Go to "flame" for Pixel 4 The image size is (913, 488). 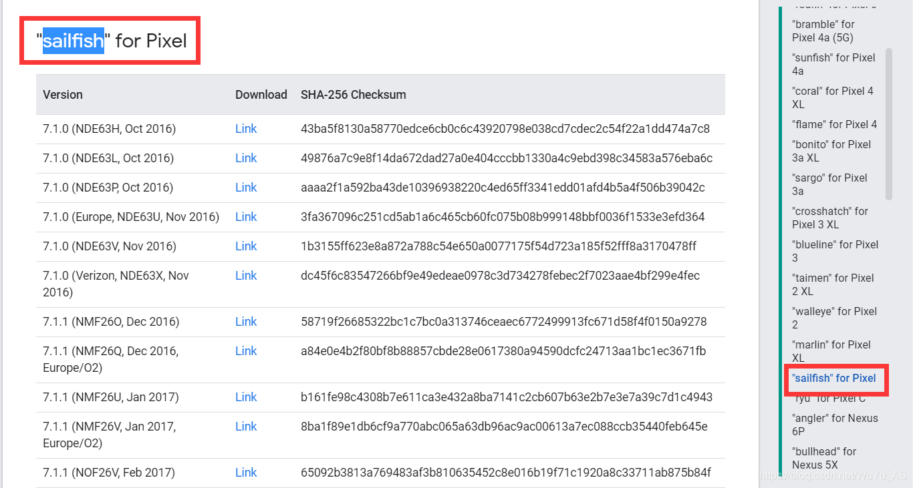pyautogui.click(x=834, y=124)
